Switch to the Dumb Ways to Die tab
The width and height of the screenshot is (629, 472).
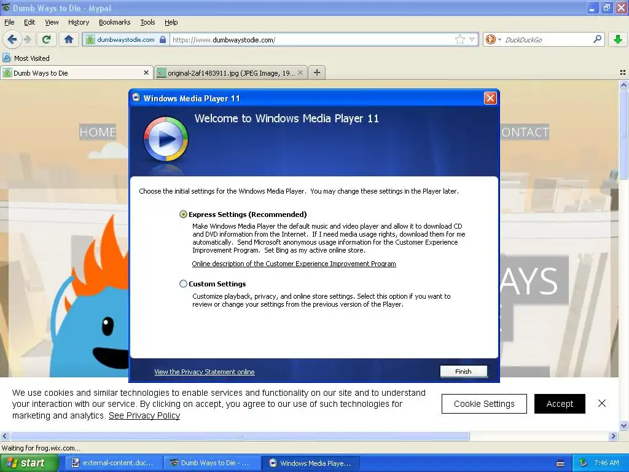point(76,73)
